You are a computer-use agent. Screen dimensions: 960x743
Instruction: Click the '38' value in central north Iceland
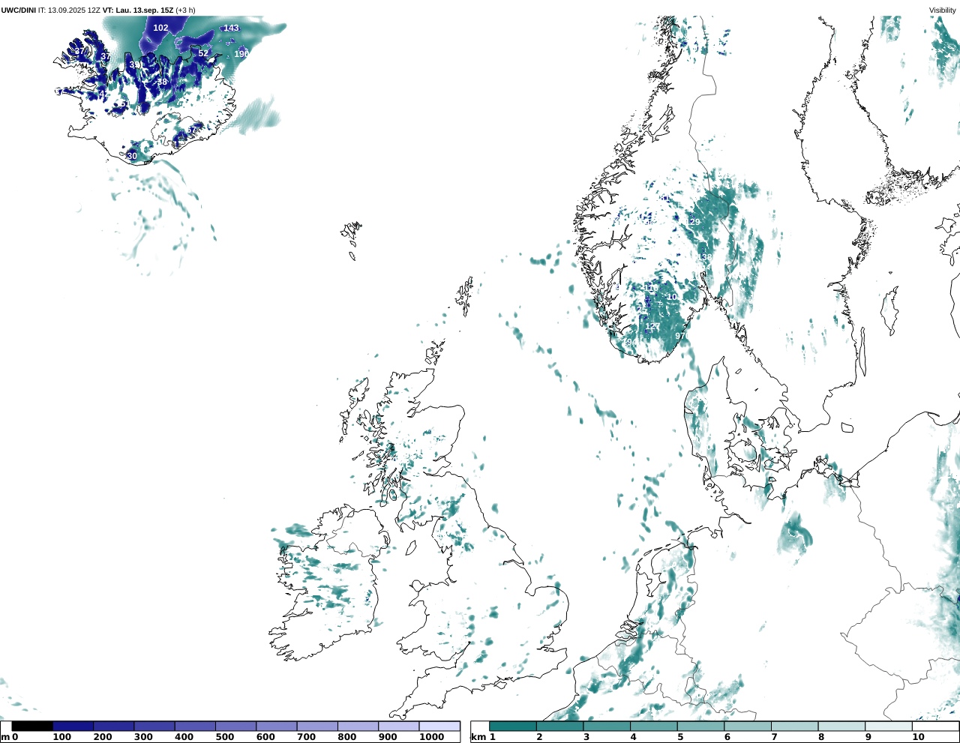pos(162,82)
